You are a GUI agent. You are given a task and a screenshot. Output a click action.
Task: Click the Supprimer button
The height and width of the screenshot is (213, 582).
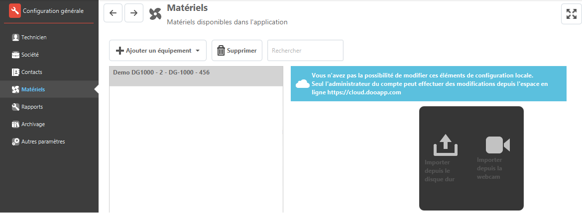[x=237, y=50]
